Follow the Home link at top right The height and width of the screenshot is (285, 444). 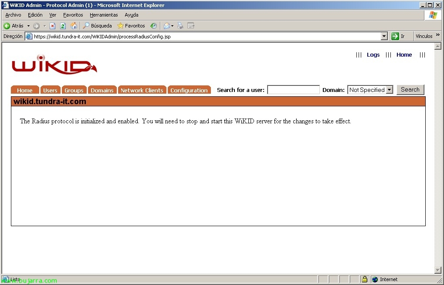coord(404,54)
